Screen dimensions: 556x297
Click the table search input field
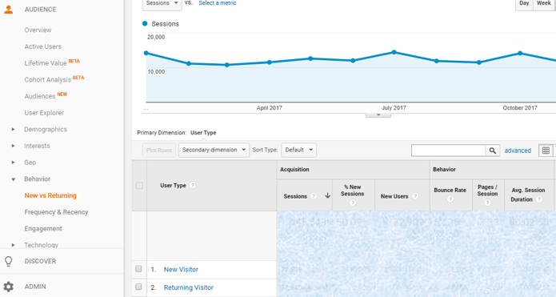[448, 151]
